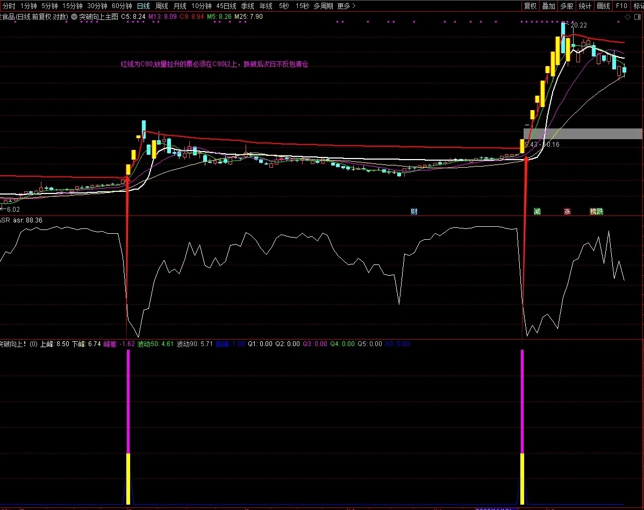The width and height of the screenshot is (644, 510).
Task: Open the F10 company info button
Action: [621, 6]
